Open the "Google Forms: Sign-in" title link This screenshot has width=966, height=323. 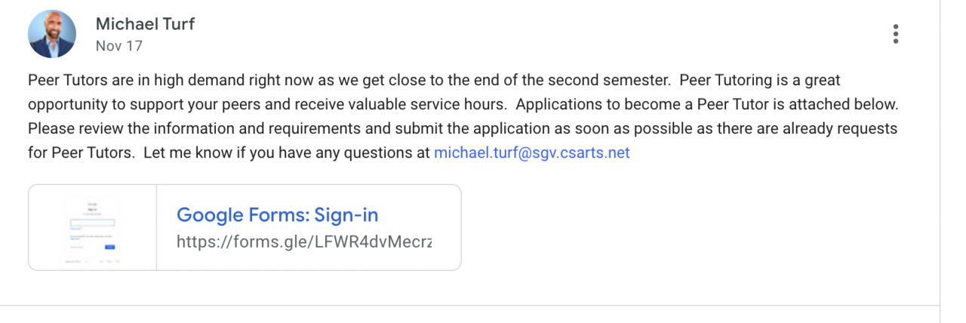277,215
